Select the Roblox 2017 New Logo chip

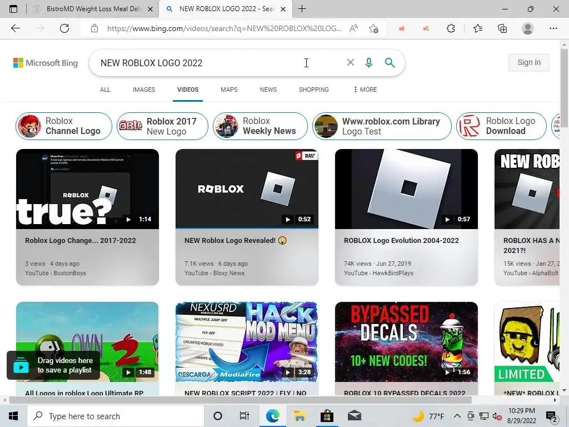[162, 126]
